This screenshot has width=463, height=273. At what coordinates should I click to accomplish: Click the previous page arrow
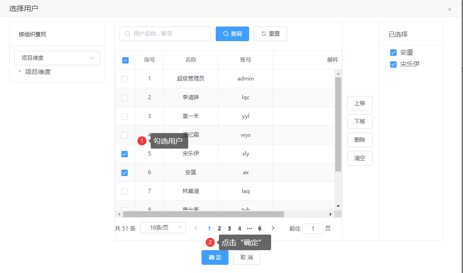pos(196,228)
